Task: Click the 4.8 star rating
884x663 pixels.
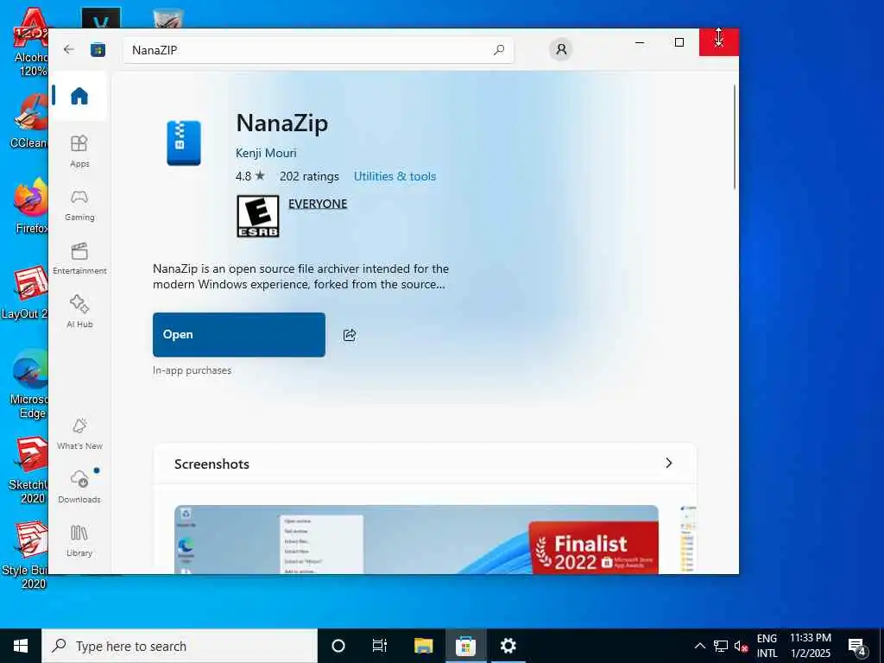Action: point(249,176)
